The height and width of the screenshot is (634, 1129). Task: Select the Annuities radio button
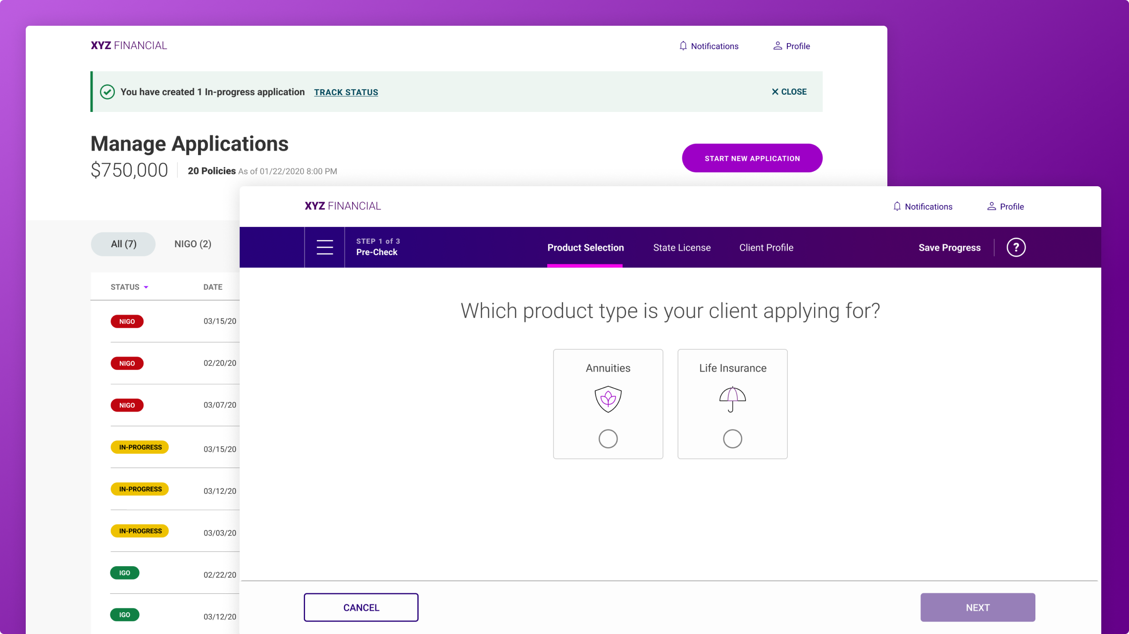[608, 439]
